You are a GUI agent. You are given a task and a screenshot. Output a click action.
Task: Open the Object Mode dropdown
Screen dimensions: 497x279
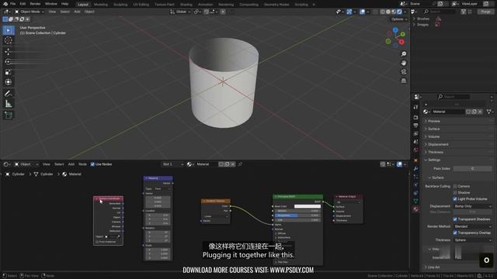coord(30,12)
